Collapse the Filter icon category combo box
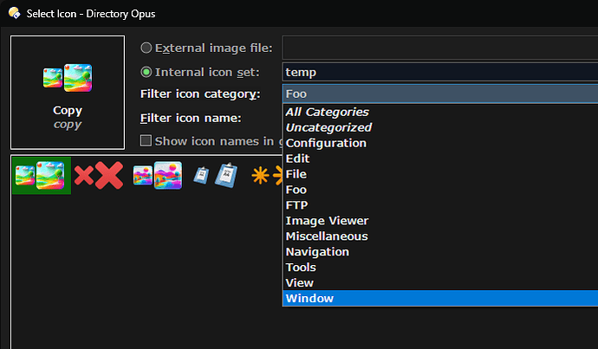 coord(439,94)
